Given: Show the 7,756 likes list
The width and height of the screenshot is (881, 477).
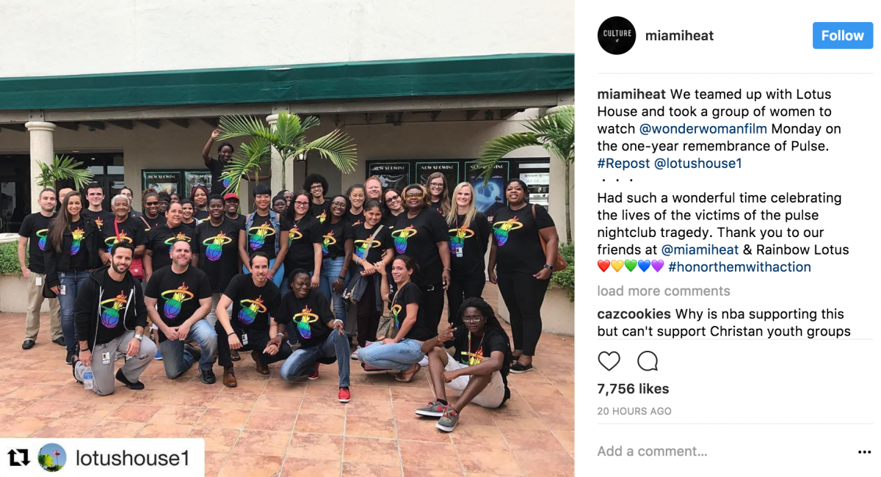Looking at the screenshot, I should coord(633,389).
